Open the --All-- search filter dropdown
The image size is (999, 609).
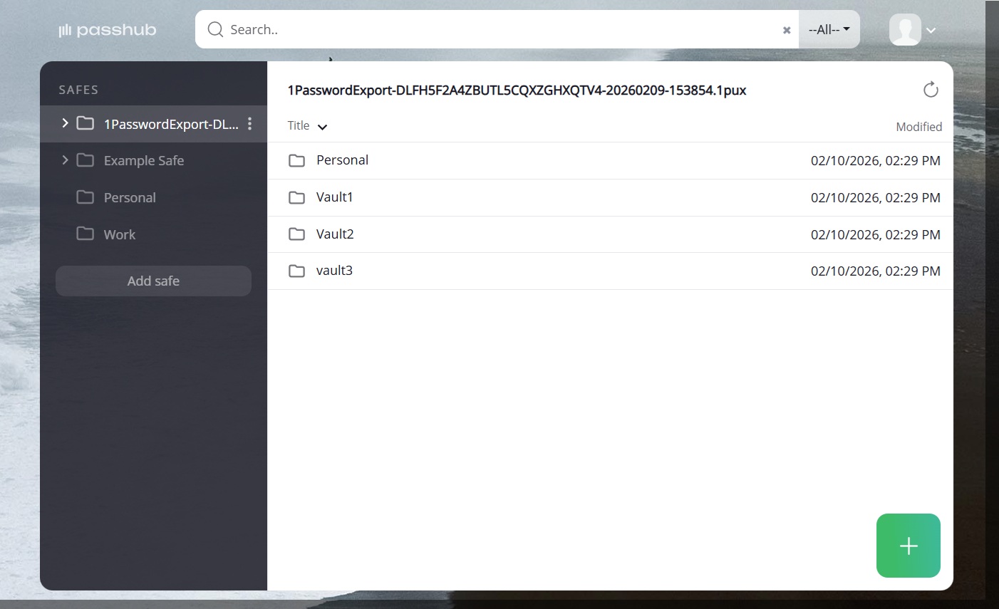(x=829, y=30)
